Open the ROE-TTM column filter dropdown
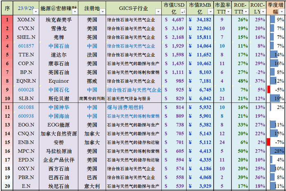The width and height of the screenshot is (286, 191). 246,12
